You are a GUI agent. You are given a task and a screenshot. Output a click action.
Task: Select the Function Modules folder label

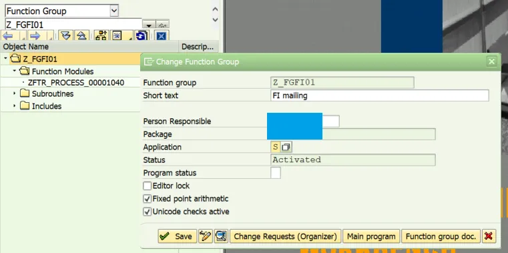(63, 71)
